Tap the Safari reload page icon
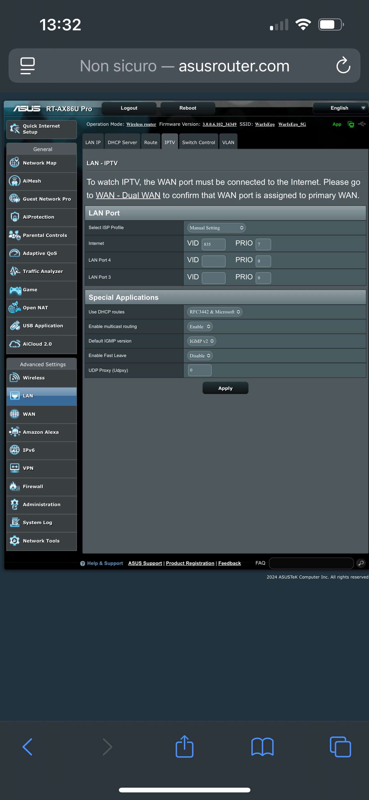The image size is (369, 800). point(343,66)
